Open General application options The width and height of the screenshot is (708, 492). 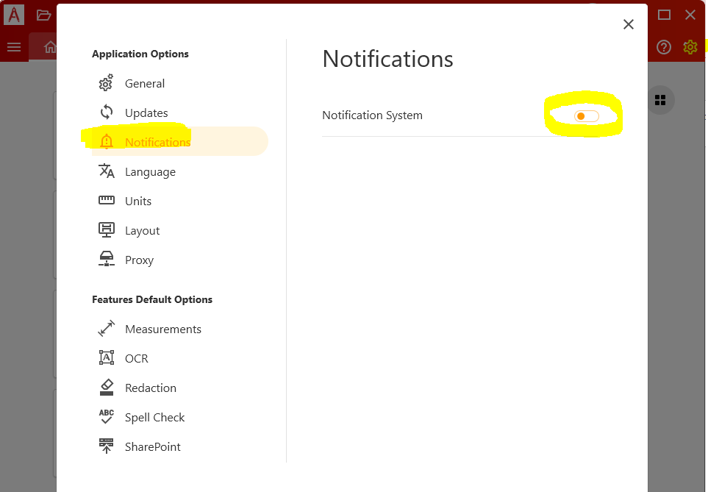coord(144,84)
